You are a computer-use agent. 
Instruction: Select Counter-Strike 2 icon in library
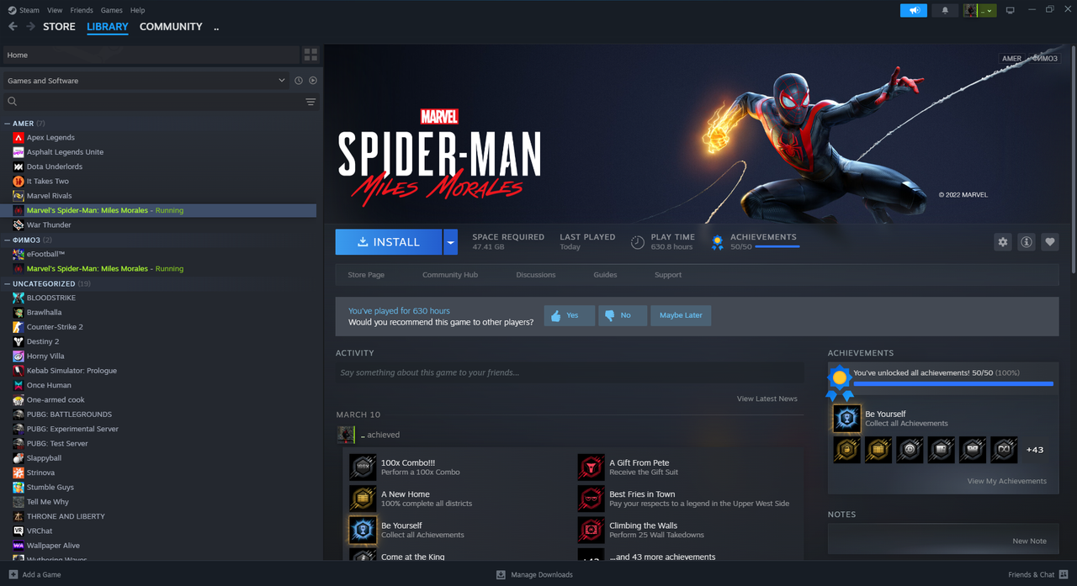[x=19, y=327]
